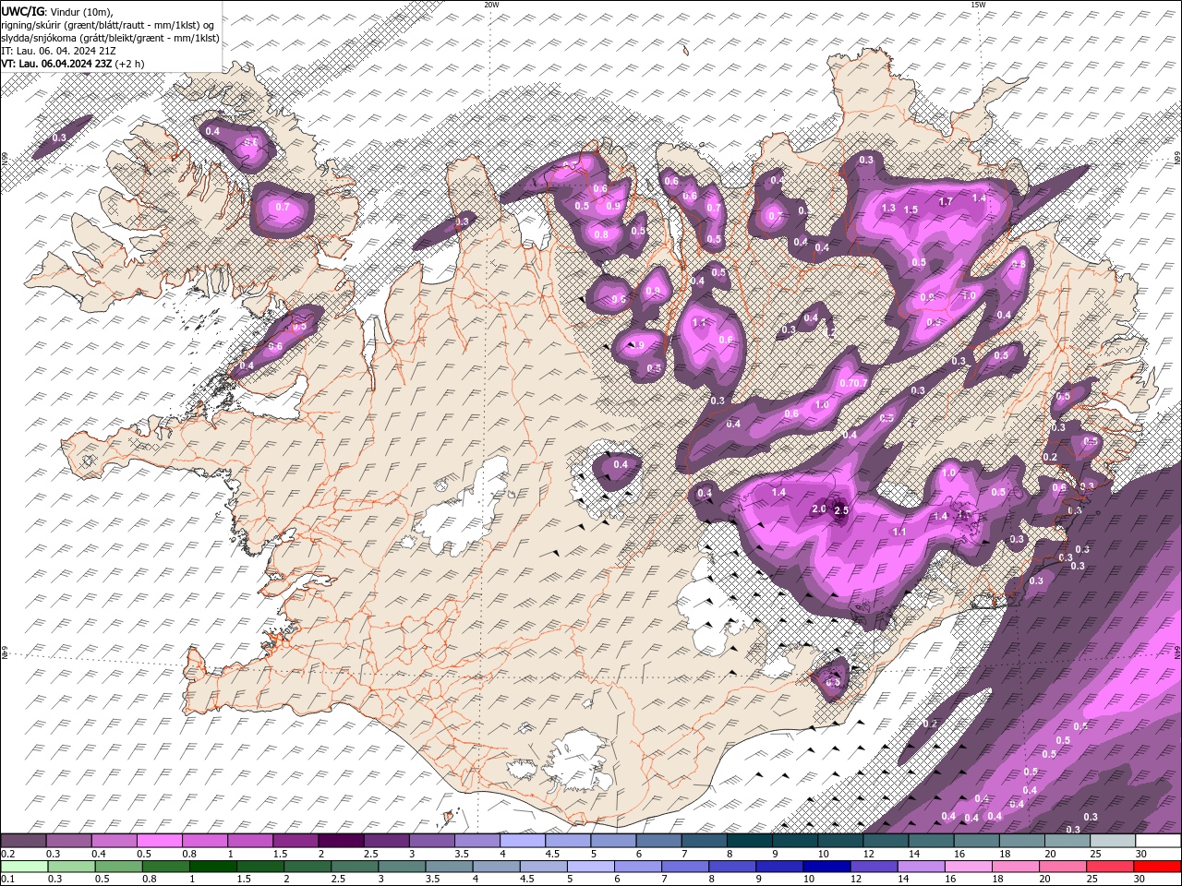
Task: Click the dark teal 9 swatch in top legend
Action: (795, 841)
